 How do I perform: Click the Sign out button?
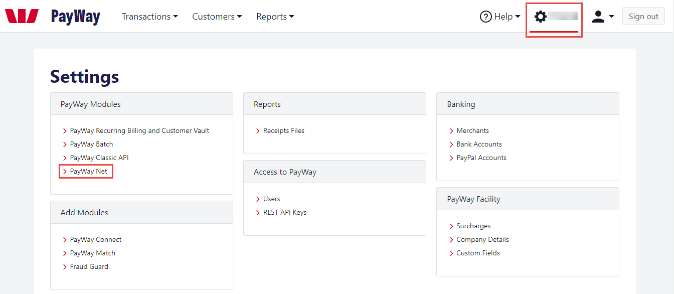[643, 16]
